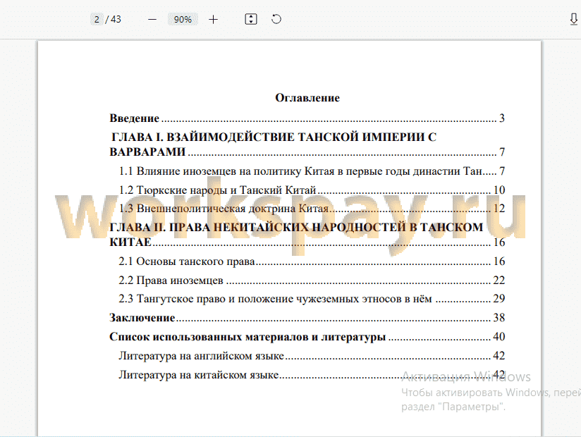
Task: Click the zoom in plus icon
Action: tap(213, 19)
